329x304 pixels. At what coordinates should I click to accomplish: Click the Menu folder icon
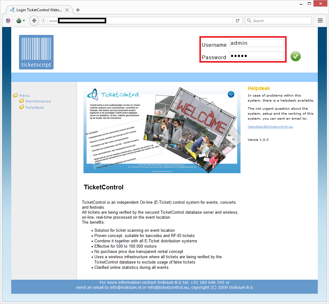pyautogui.click(x=15, y=95)
